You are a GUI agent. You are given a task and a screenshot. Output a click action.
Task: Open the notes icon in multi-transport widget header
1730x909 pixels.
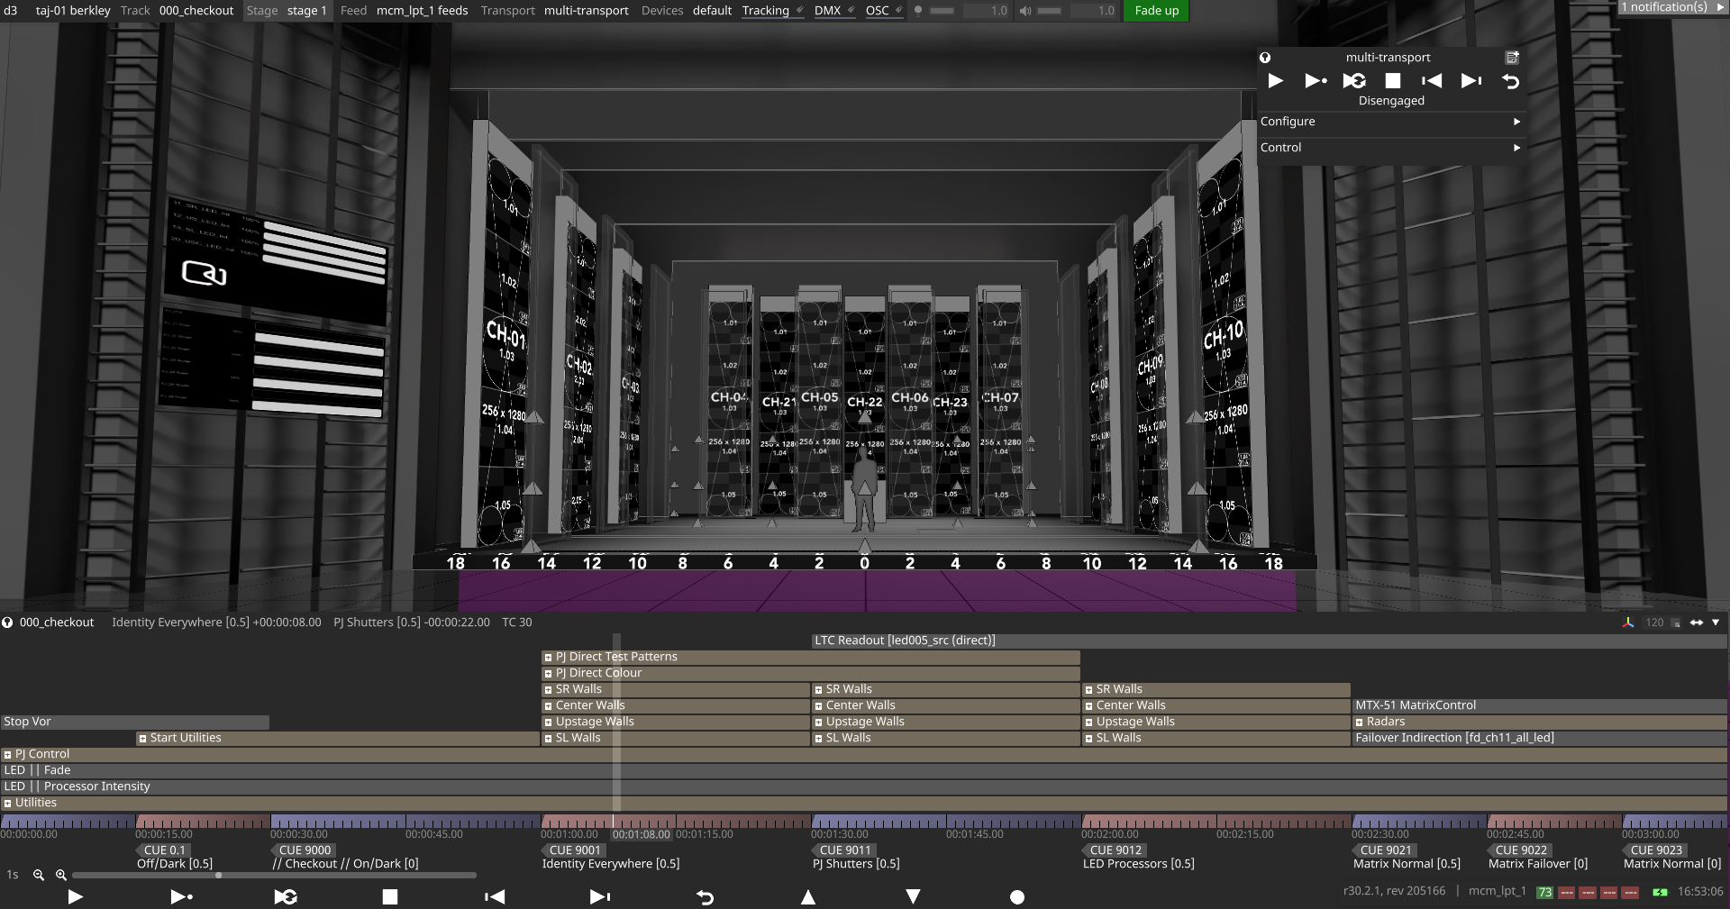click(1512, 58)
